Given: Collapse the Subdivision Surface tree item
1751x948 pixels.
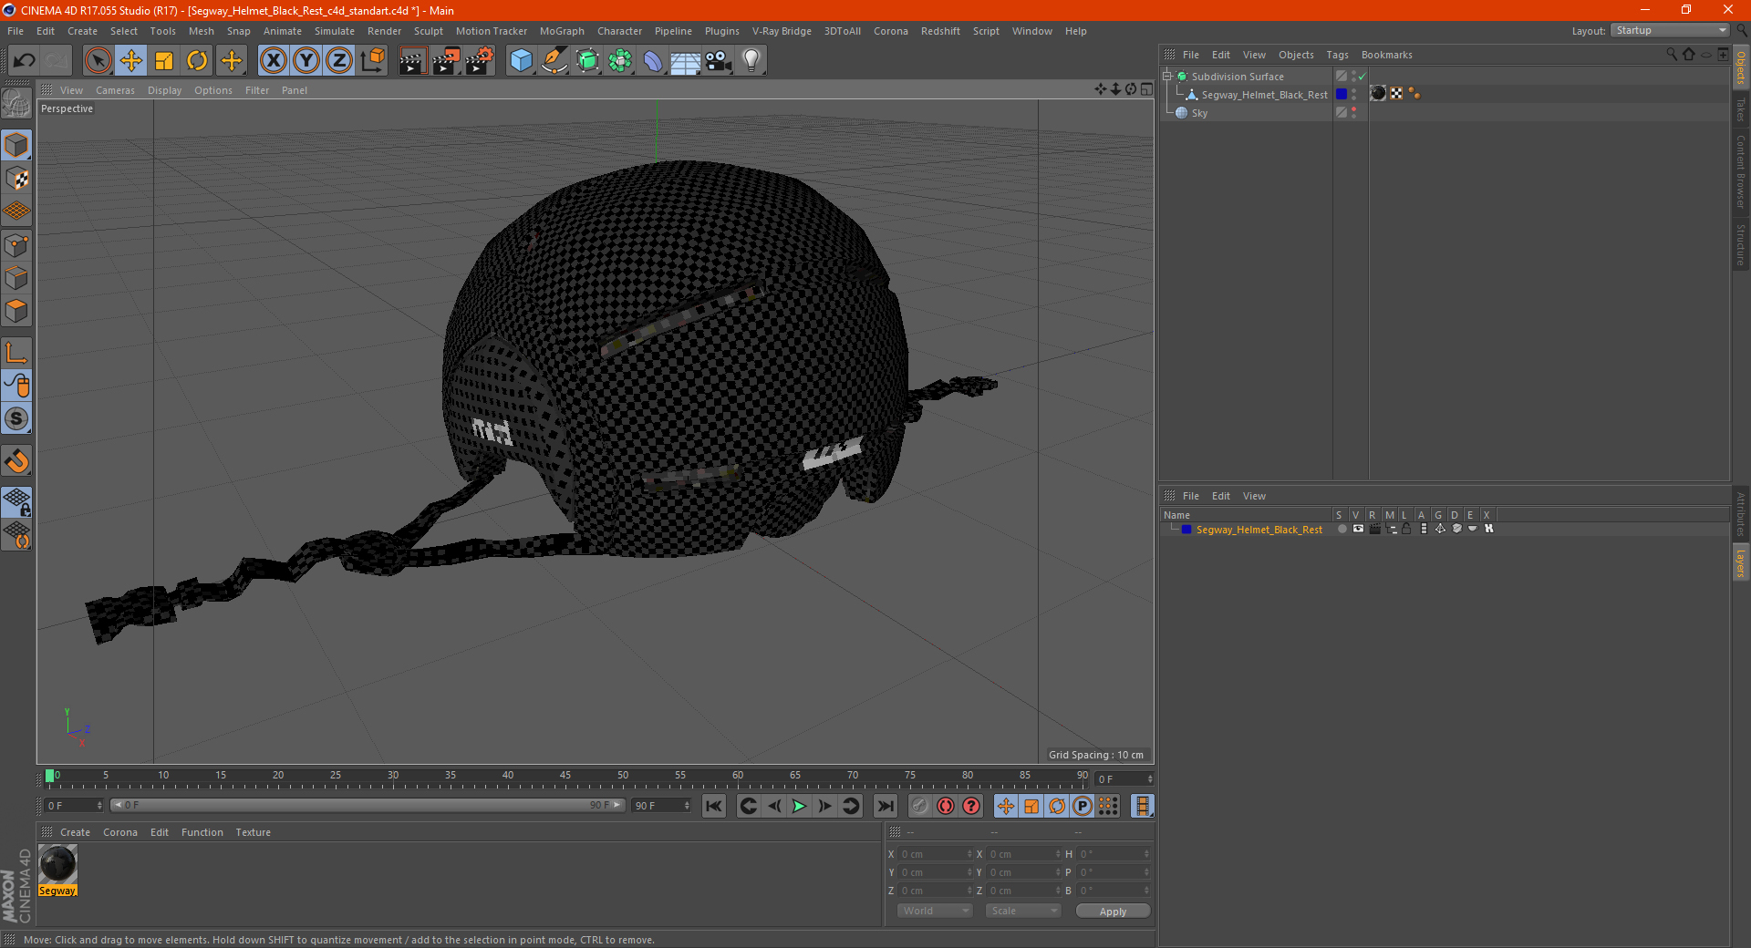Looking at the screenshot, I should (x=1167, y=77).
